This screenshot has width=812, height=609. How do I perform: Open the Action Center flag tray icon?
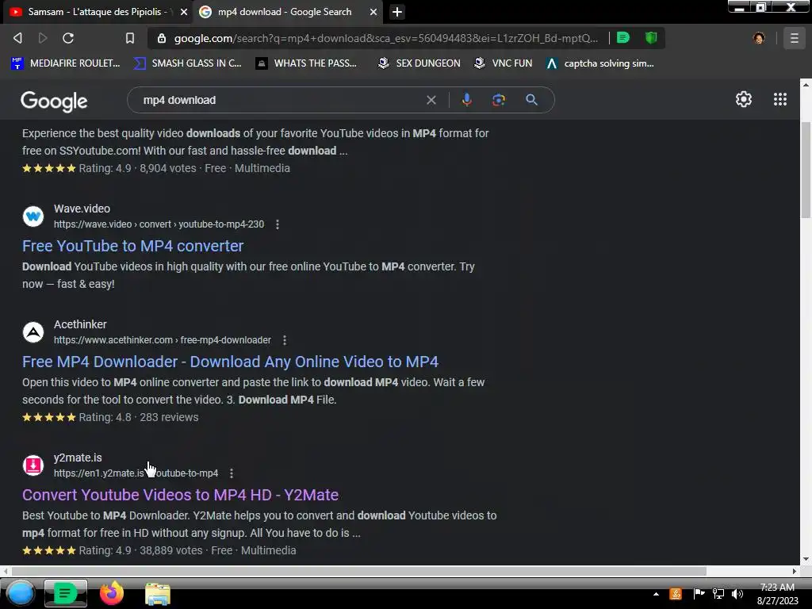pyautogui.click(x=699, y=594)
